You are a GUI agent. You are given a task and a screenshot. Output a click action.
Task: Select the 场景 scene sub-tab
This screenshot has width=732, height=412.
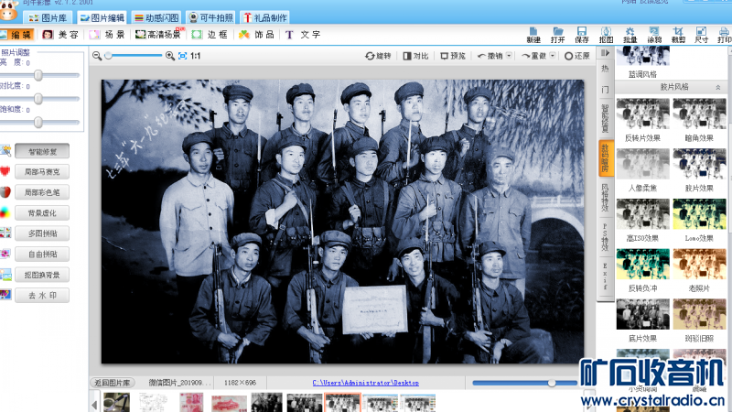[107, 35]
